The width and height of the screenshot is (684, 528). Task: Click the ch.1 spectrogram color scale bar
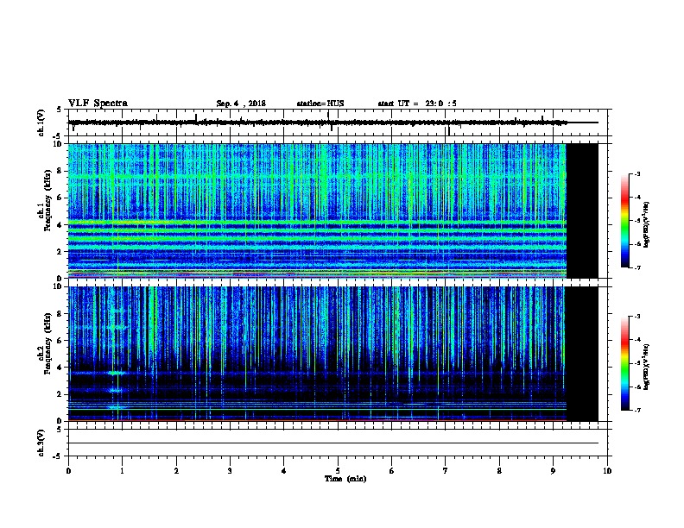[624, 221]
